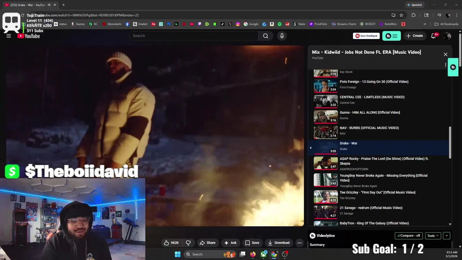Screen dimensions: 462x260
Task: Open Chrome media controls icon
Action: (x=439, y=15)
